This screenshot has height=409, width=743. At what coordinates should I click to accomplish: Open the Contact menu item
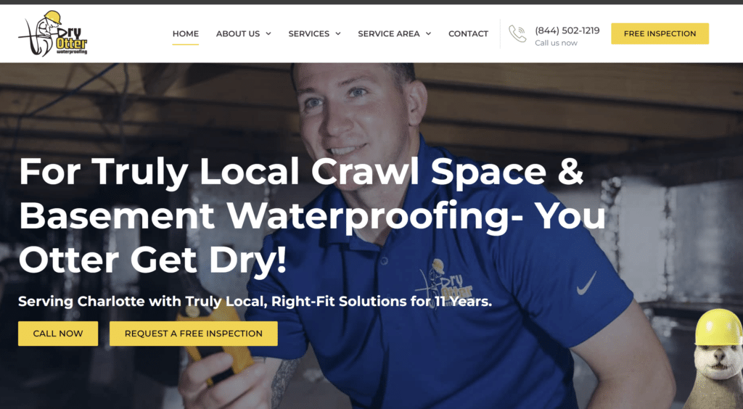(468, 33)
